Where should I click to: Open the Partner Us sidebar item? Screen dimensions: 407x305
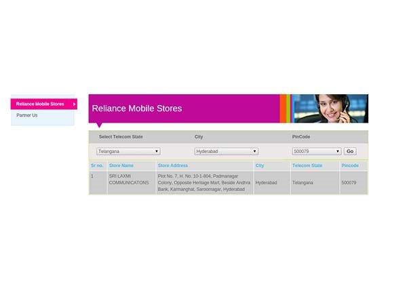tap(27, 115)
